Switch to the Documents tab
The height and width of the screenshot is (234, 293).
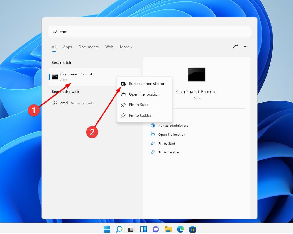[x=89, y=47]
